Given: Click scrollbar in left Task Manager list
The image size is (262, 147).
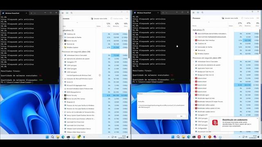Looking at the screenshot, I should click(129, 44).
